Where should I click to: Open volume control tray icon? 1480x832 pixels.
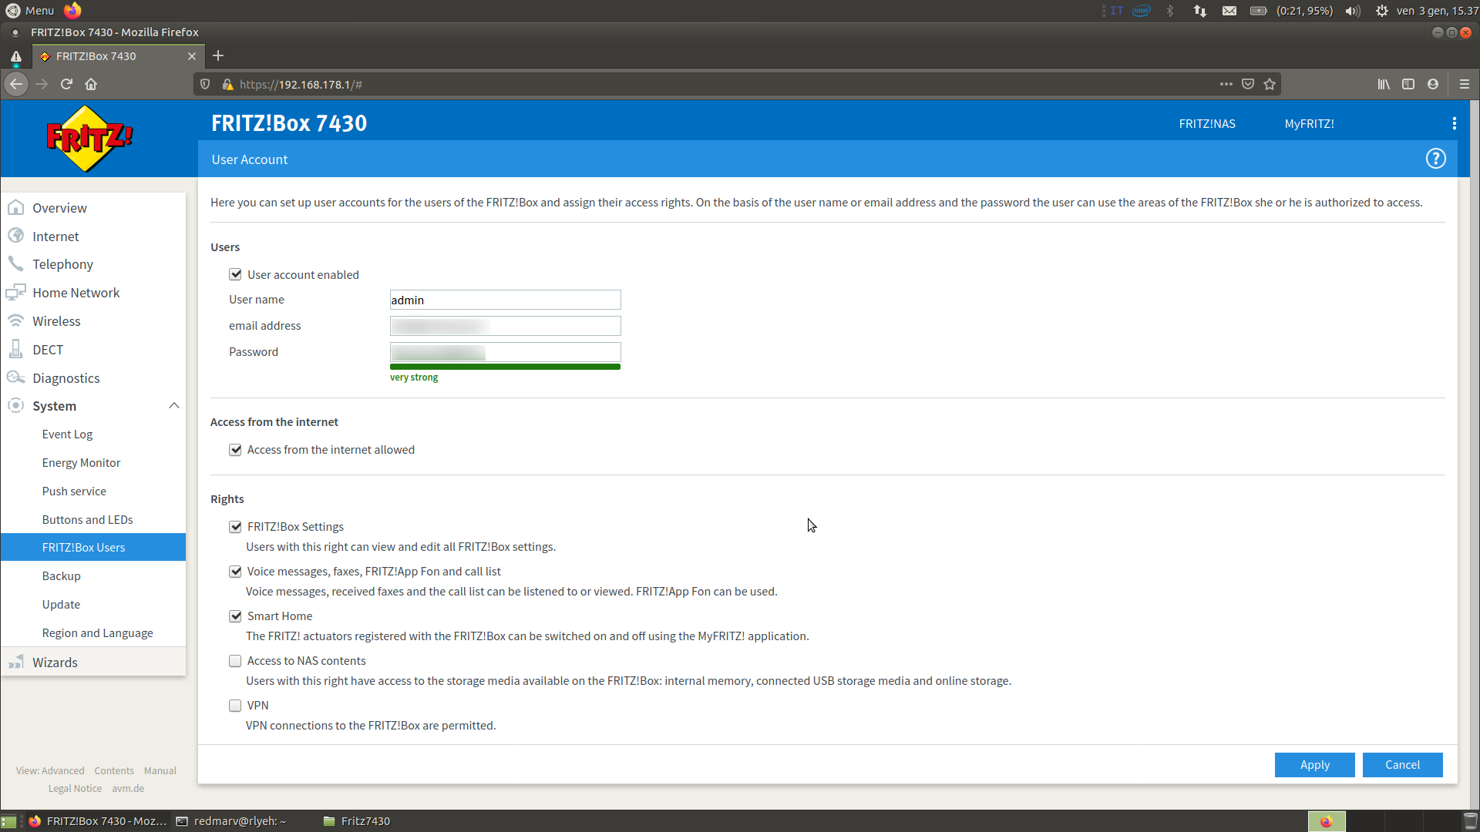1353,11
